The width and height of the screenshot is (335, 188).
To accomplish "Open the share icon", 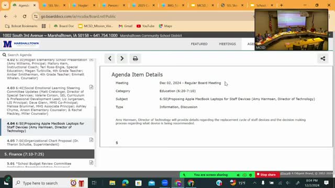I will tap(323, 58).
